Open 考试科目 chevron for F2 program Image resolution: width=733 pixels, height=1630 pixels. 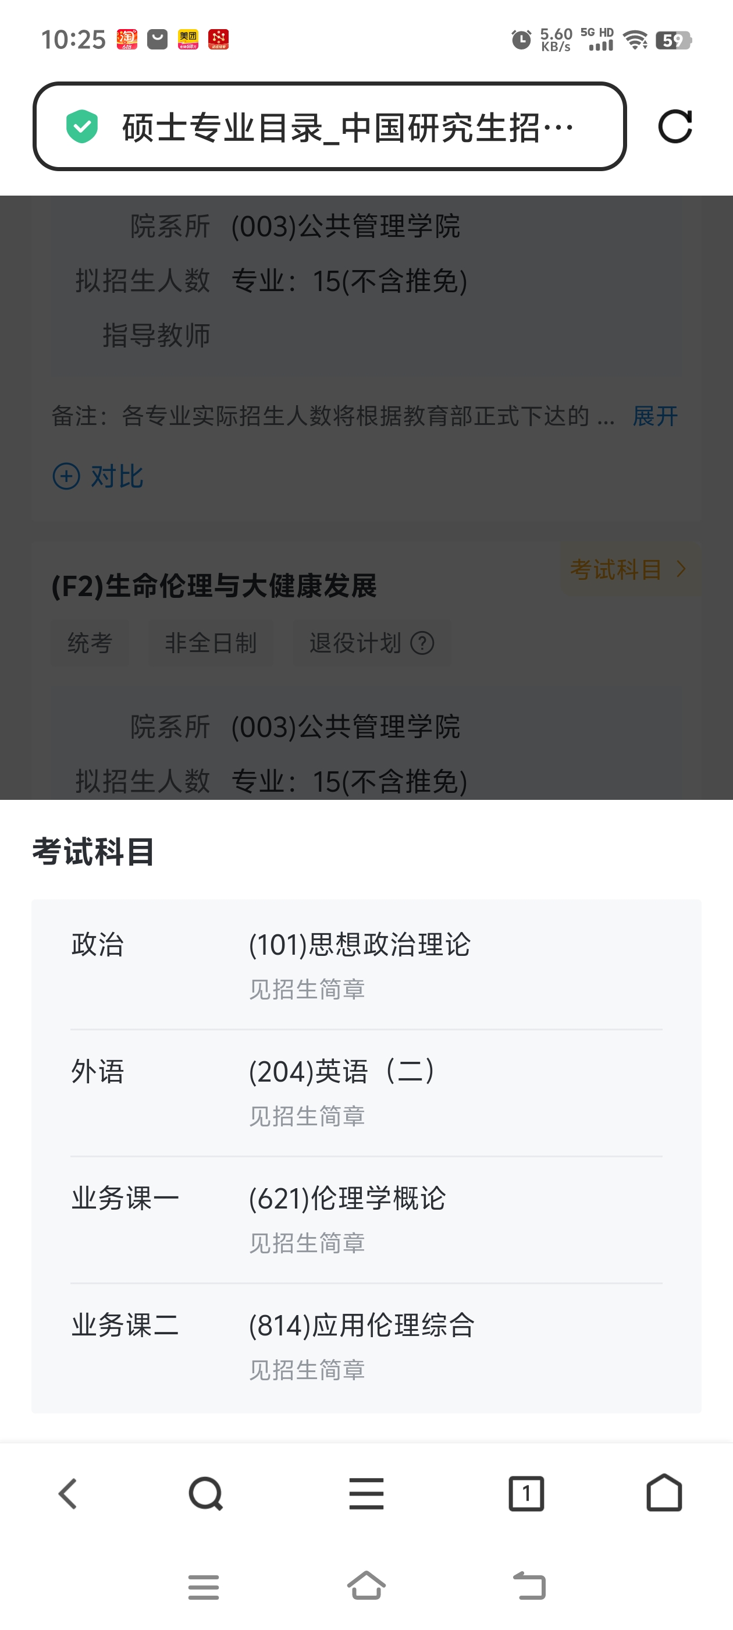coord(629,569)
